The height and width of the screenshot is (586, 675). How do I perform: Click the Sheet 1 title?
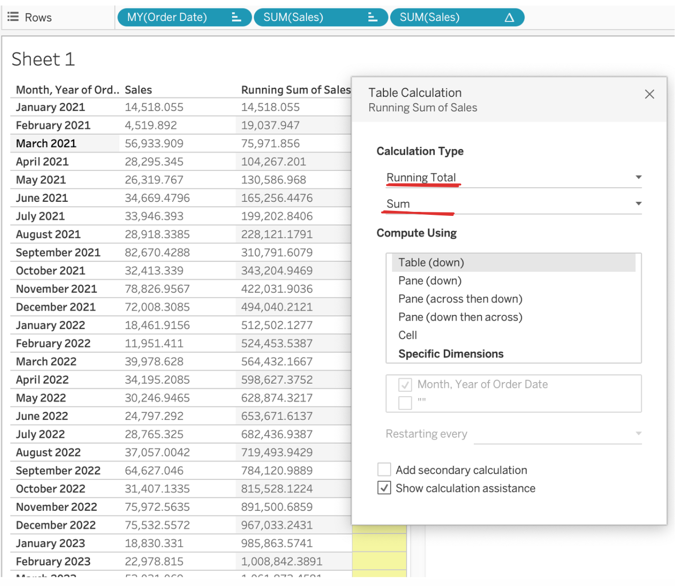point(43,59)
